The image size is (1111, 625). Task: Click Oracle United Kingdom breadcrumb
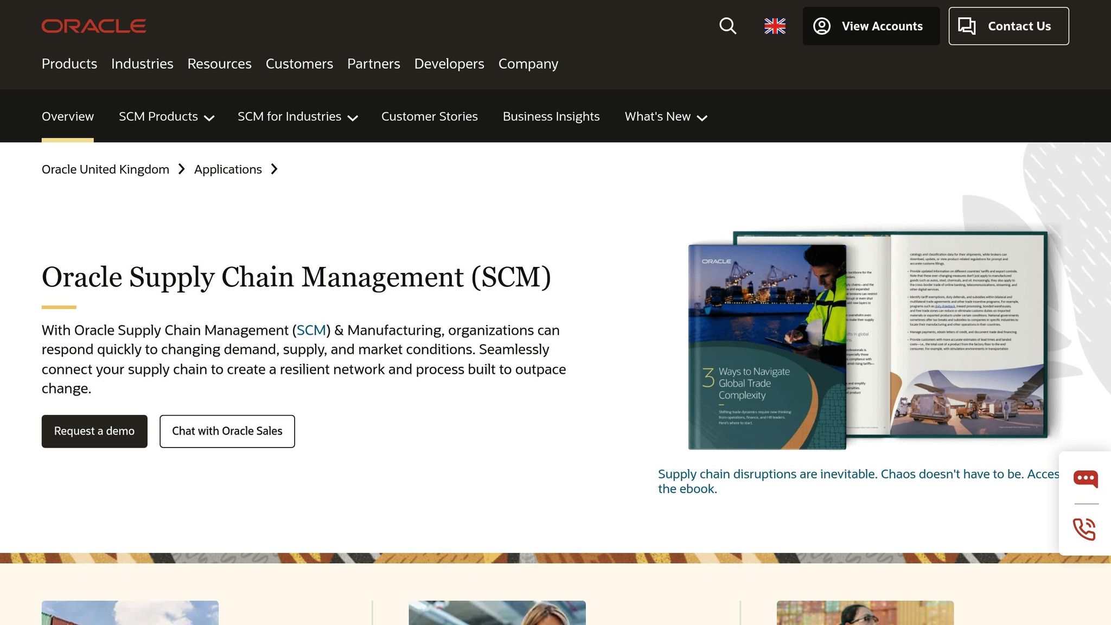[x=105, y=169]
